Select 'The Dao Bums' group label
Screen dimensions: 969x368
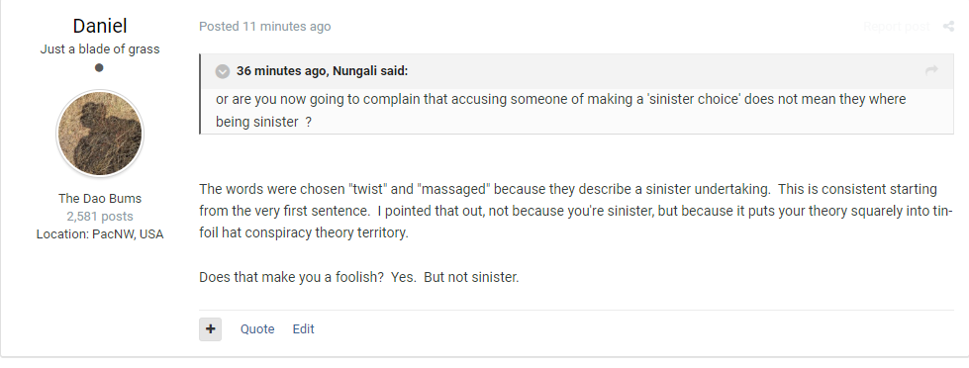coord(100,198)
